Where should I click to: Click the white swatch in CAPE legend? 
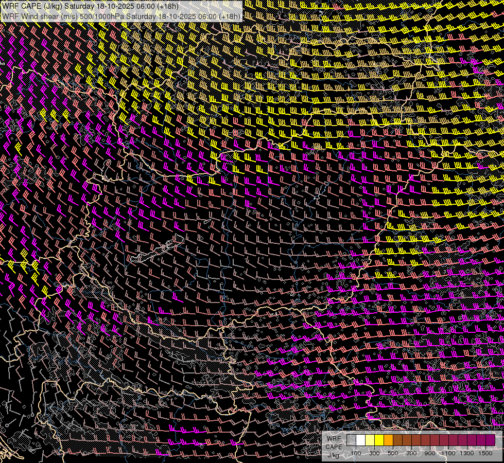[x=361, y=440]
